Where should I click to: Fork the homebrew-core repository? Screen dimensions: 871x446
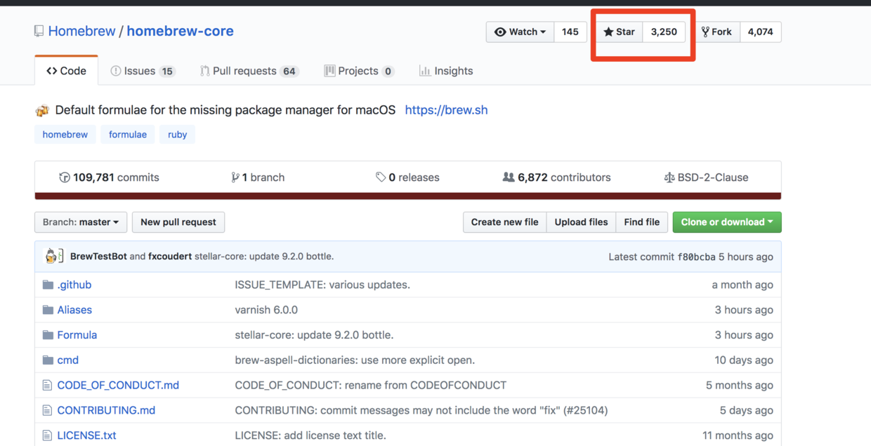coord(716,32)
